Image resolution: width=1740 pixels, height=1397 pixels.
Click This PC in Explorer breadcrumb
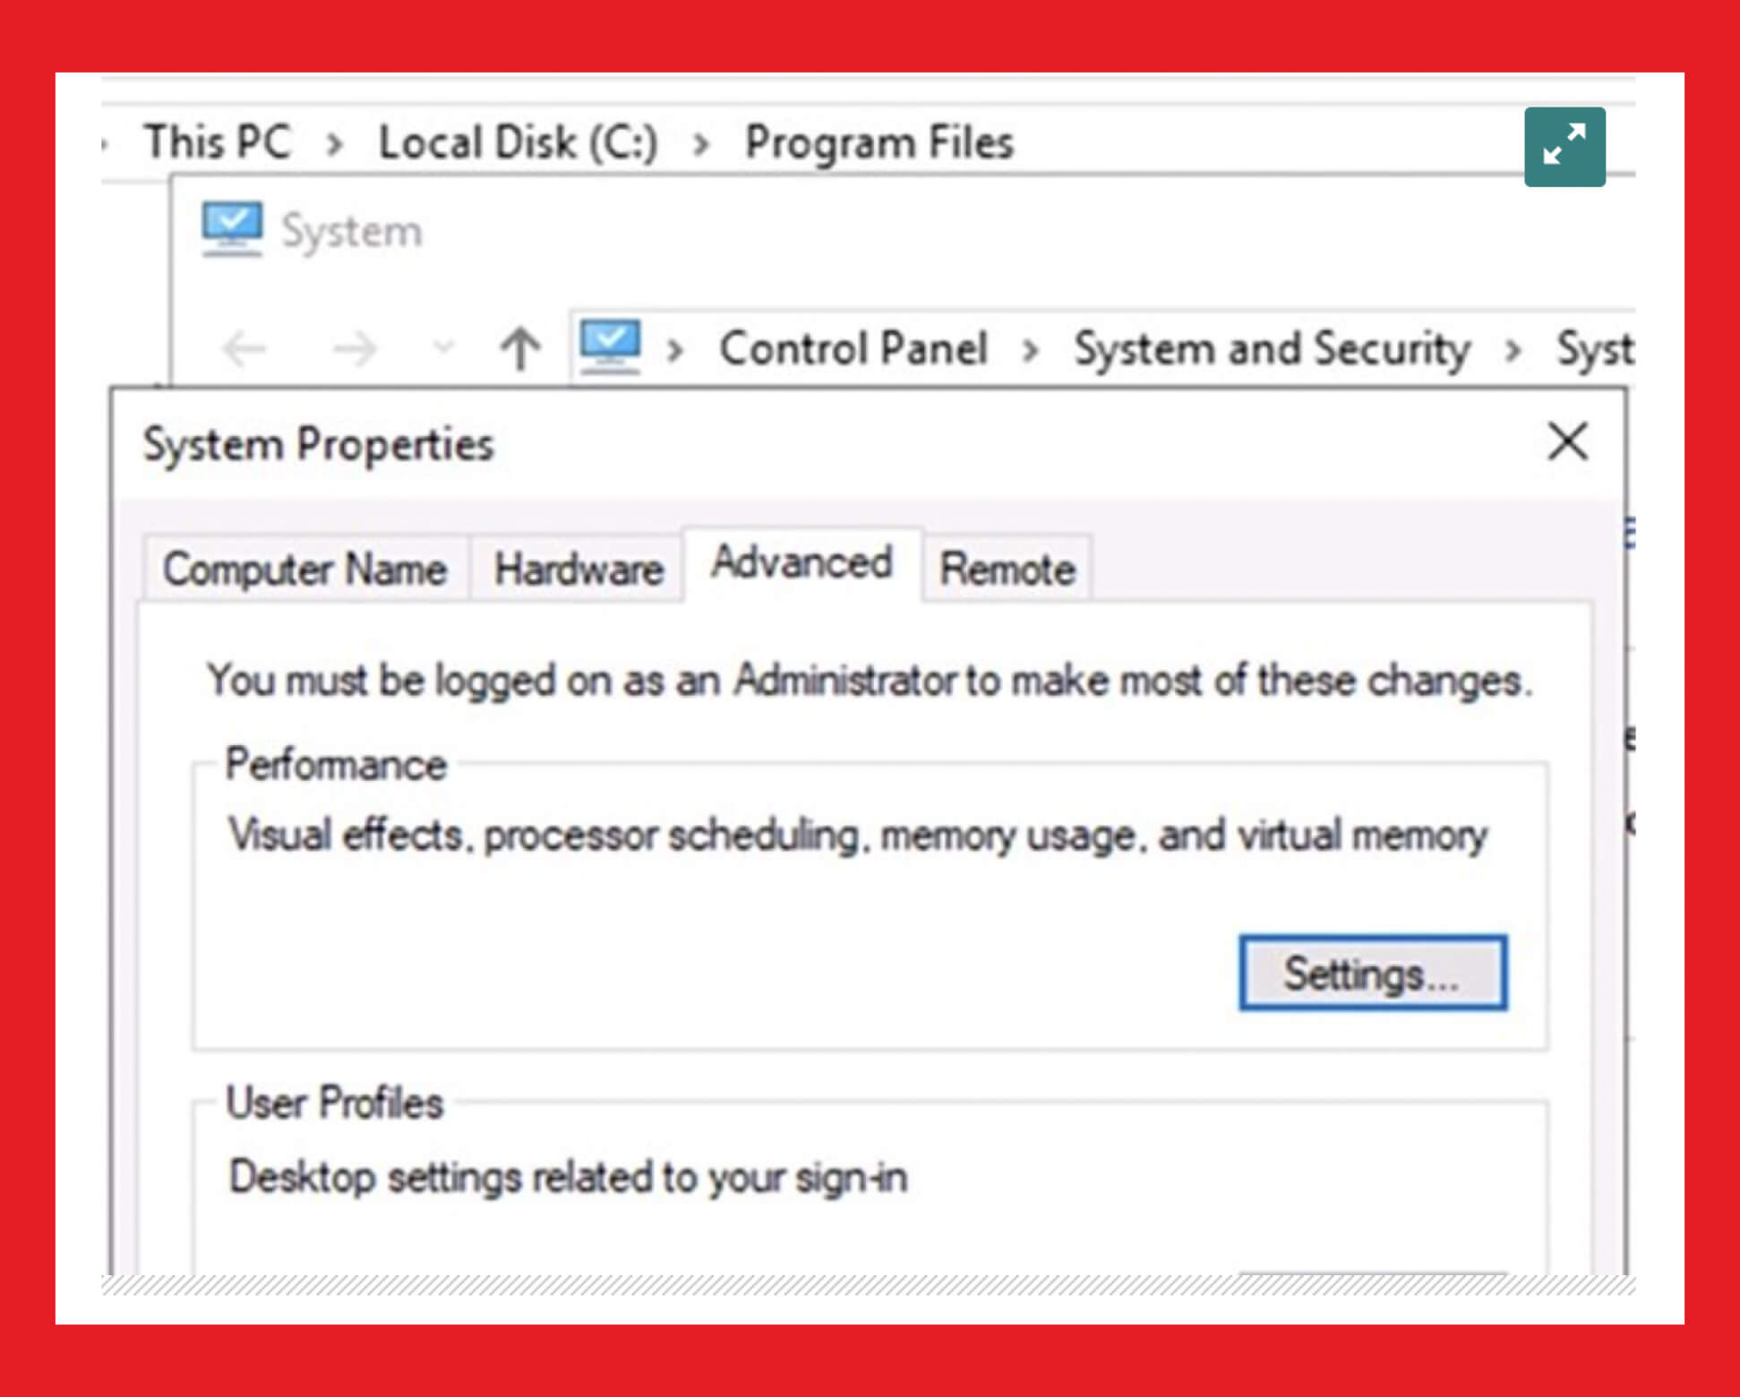click(218, 141)
